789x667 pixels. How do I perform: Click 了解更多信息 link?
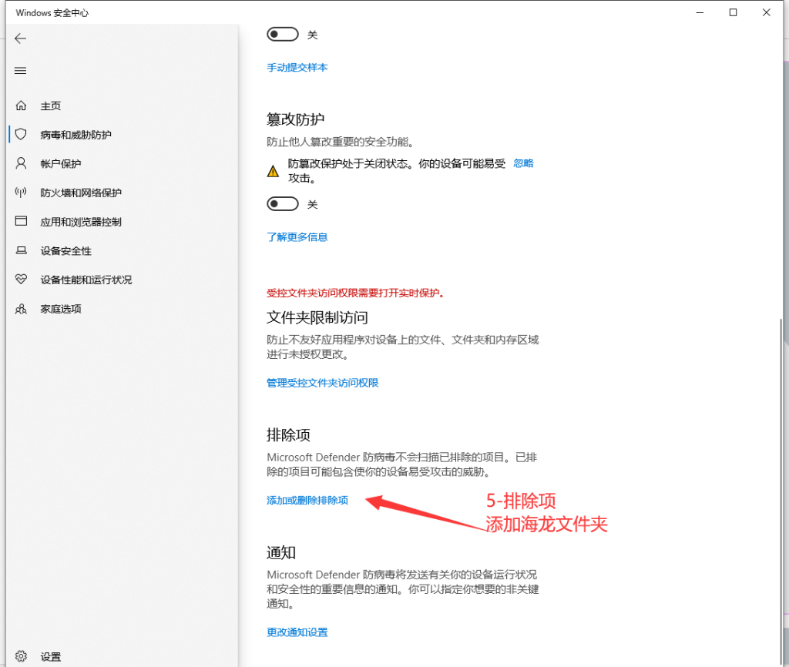click(x=297, y=237)
